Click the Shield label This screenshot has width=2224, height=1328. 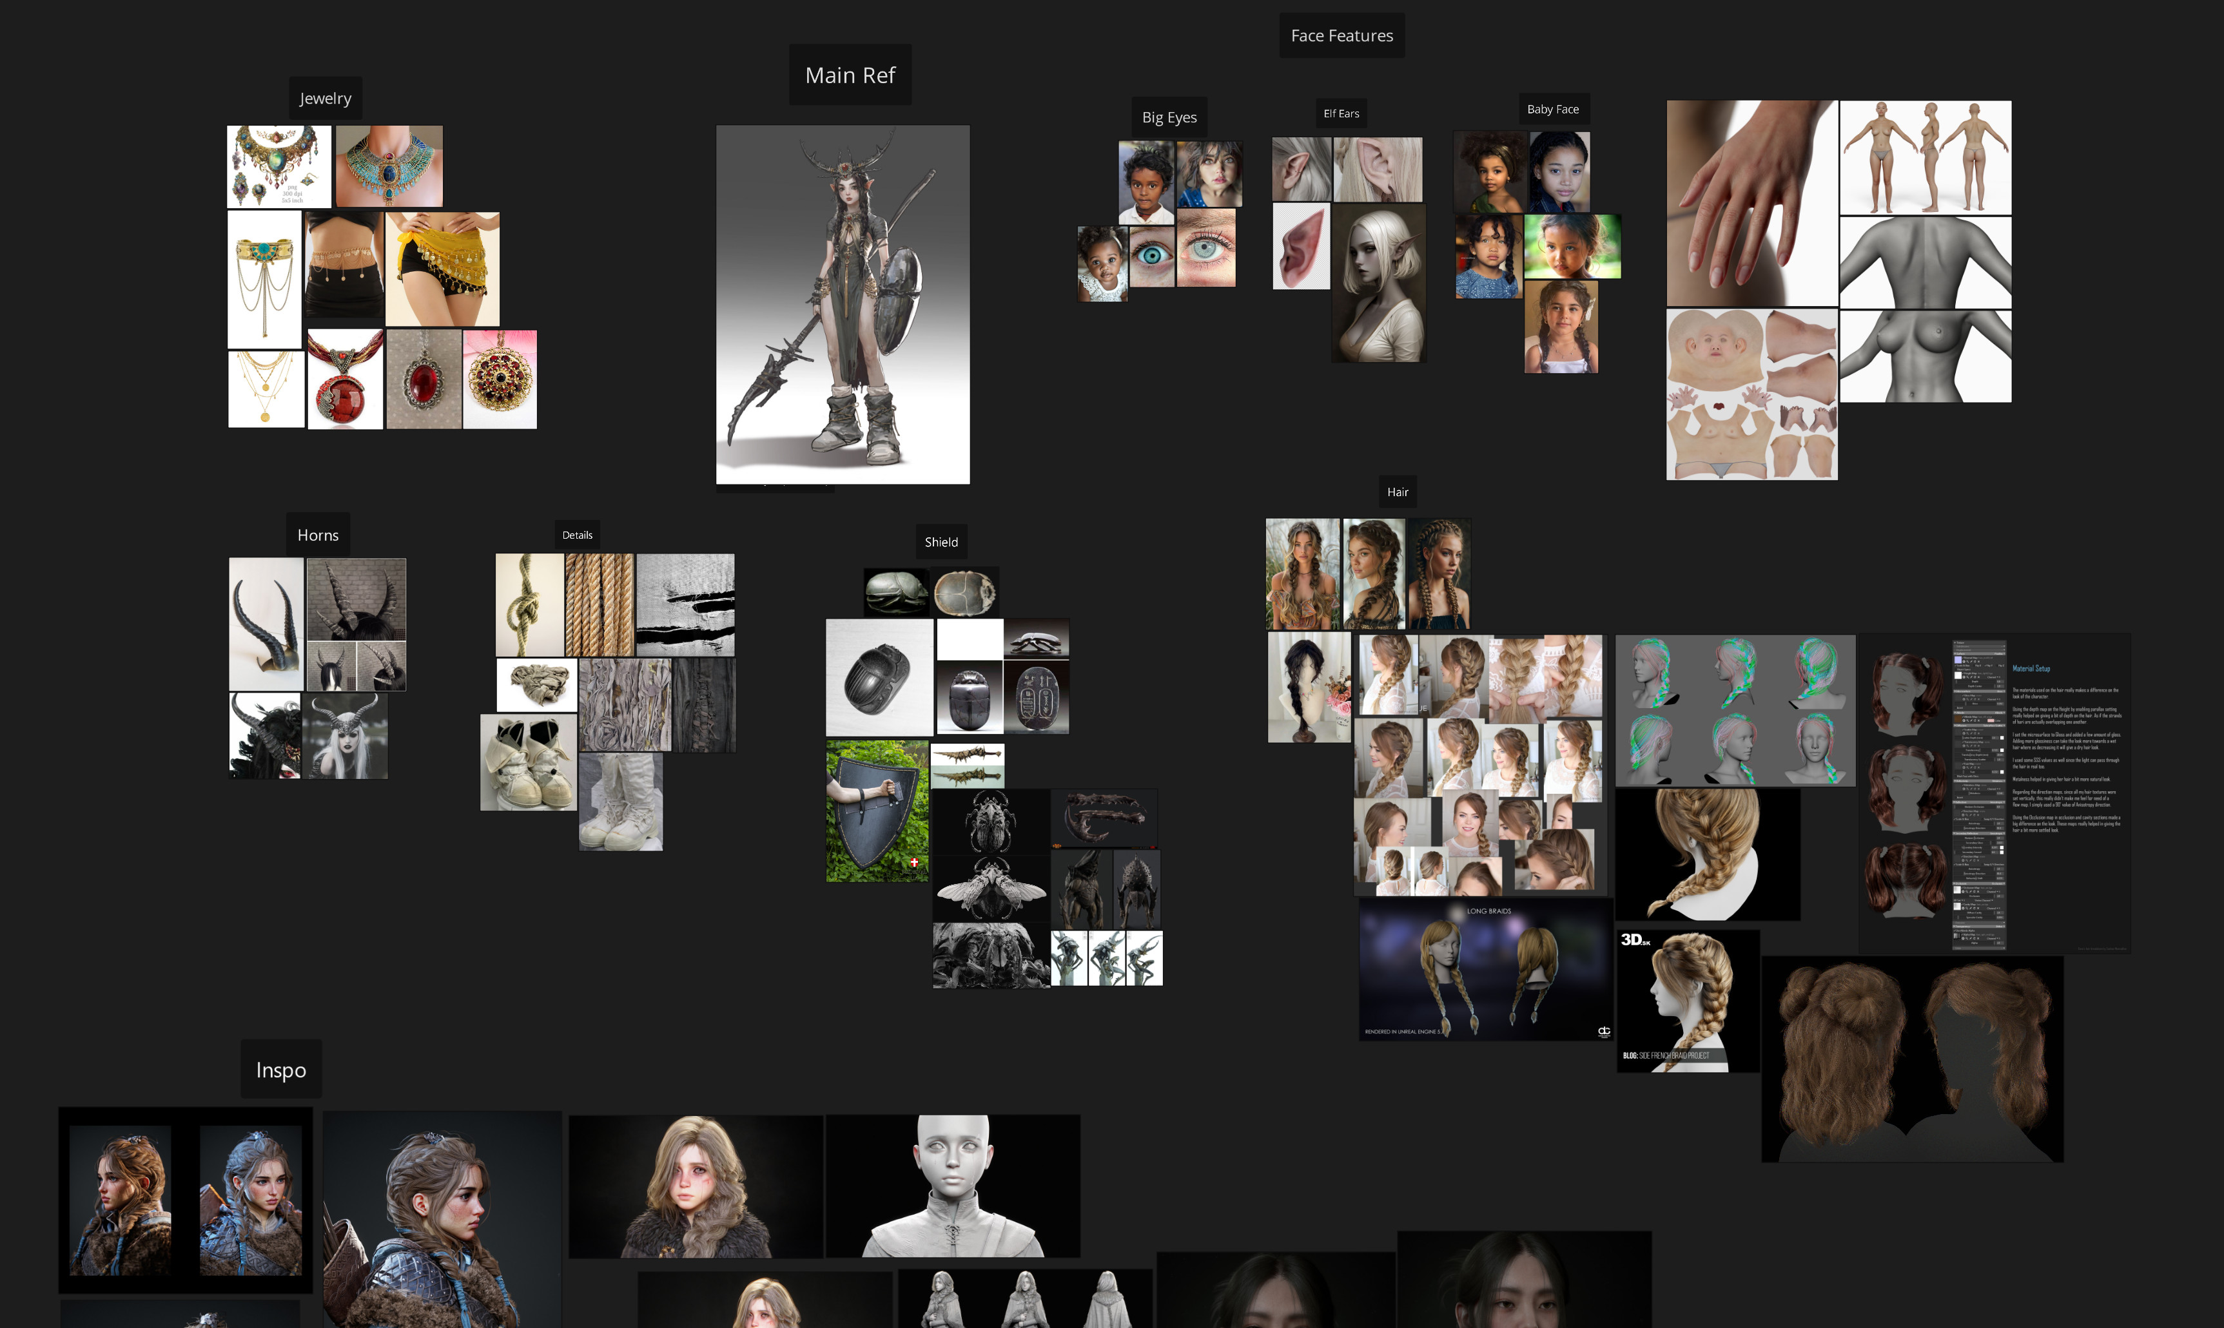(941, 543)
